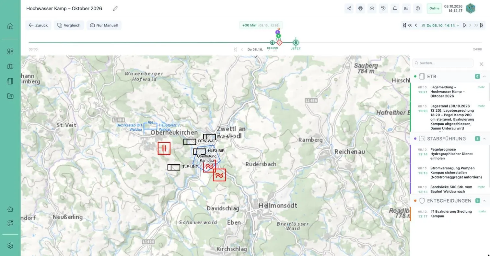
Task: Open the journal notebook icon in the sidebar
Action: coord(10,81)
